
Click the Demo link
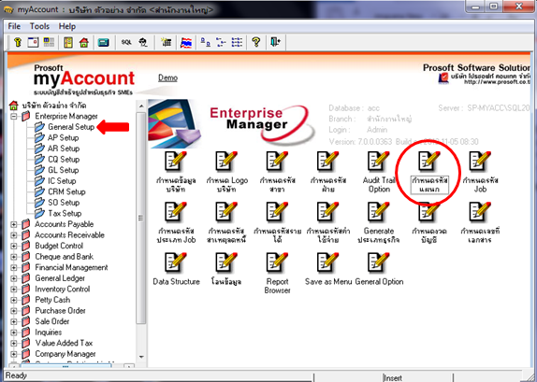click(167, 78)
